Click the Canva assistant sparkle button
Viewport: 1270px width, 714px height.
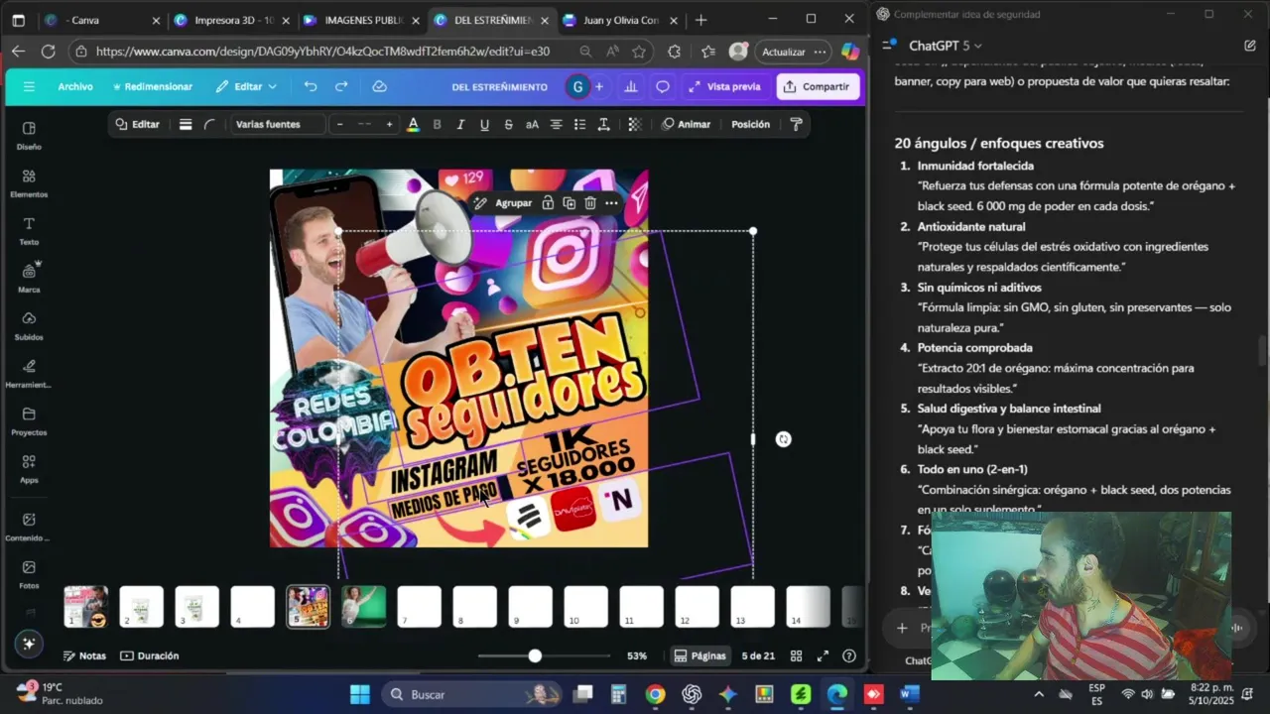(29, 644)
